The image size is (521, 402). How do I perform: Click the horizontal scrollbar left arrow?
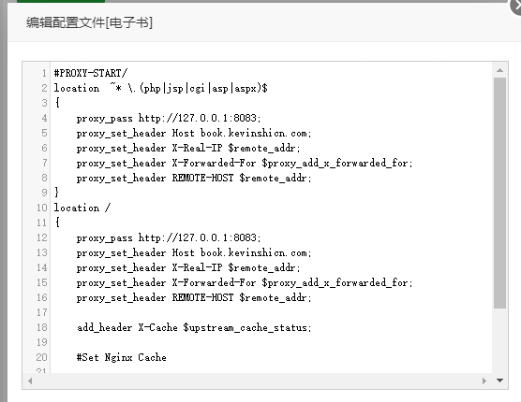coord(30,380)
